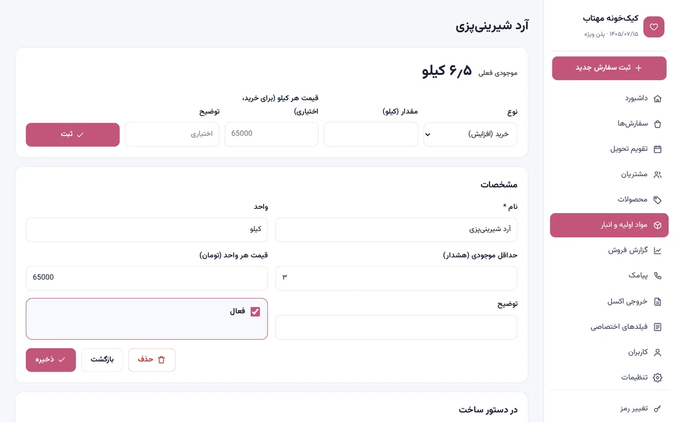The width and height of the screenshot is (675, 422).
Task: Click the قیمت هر واحد (تومان) field
Action: pyautogui.click(x=147, y=279)
